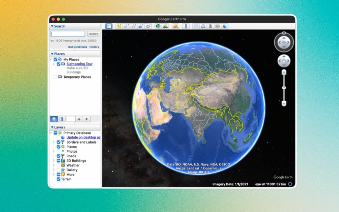The width and height of the screenshot is (339, 212).
Task: Click into the search text field
Action: pyautogui.click(x=68, y=34)
